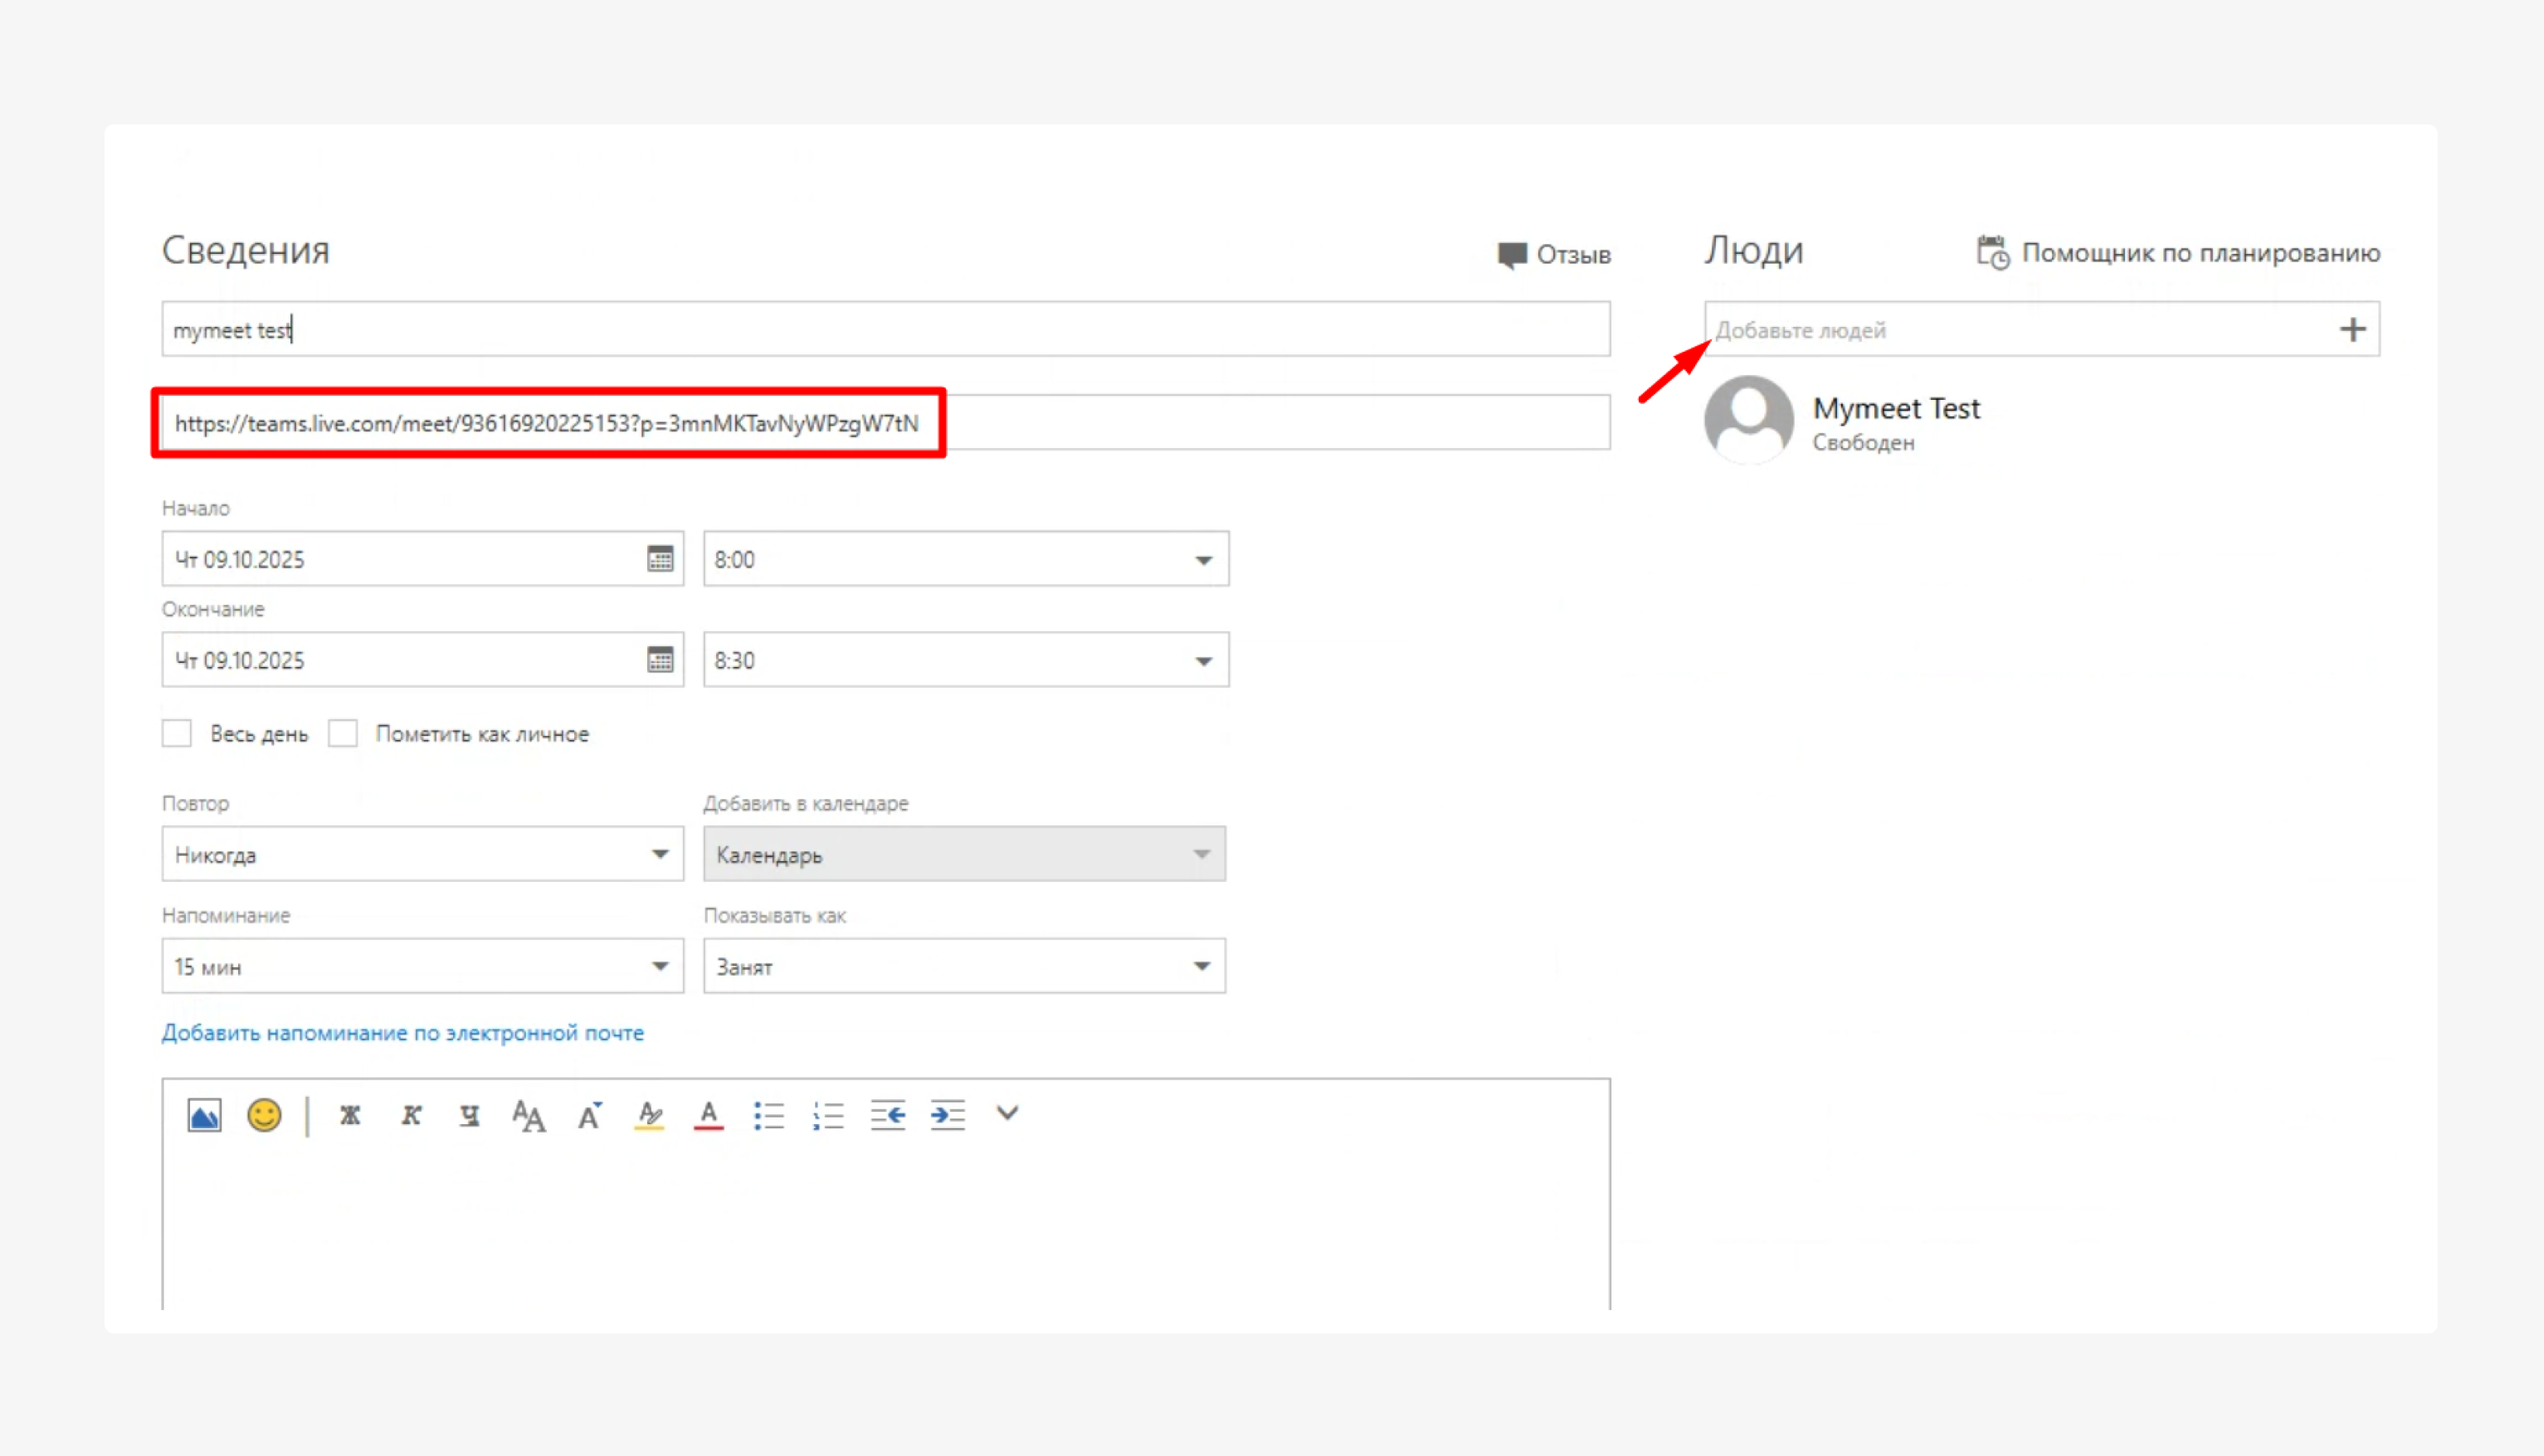Click the numbered list icon
The width and height of the screenshot is (2544, 1456).
[828, 1115]
